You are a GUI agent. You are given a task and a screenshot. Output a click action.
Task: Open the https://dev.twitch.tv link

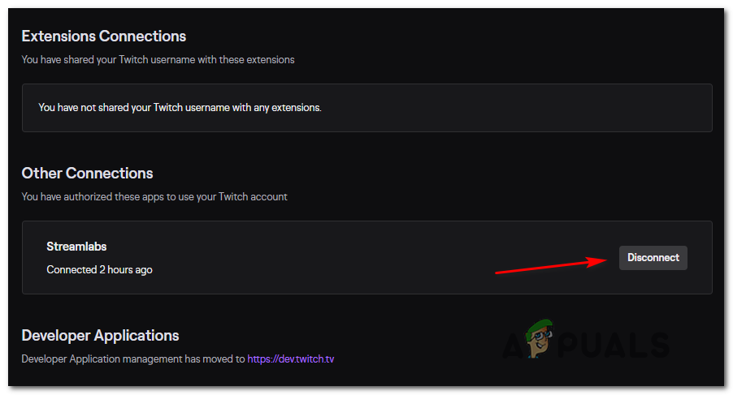pyautogui.click(x=290, y=358)
